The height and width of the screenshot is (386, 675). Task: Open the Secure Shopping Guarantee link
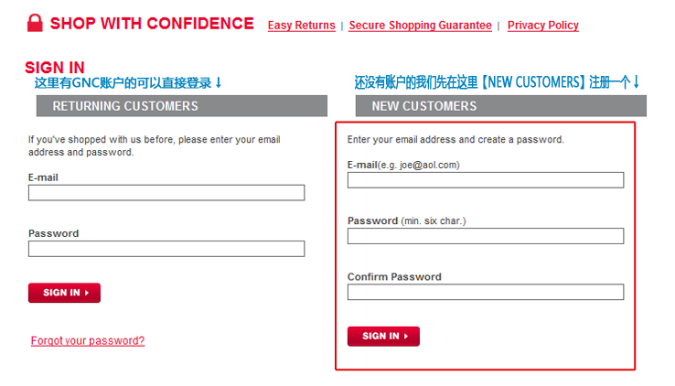click(x=420, y=26)
